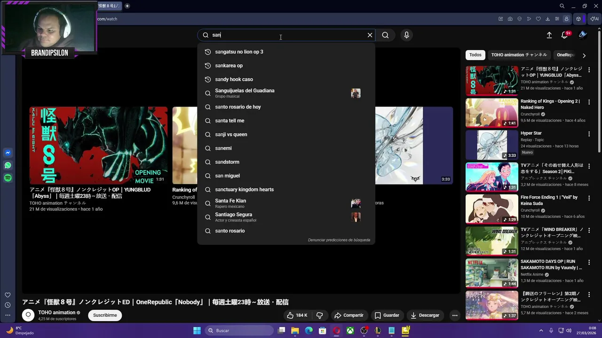Open YouTube account avatar menu
This screenshot has height=338, width=602.
pyautogui.click(x=583, y=35)
